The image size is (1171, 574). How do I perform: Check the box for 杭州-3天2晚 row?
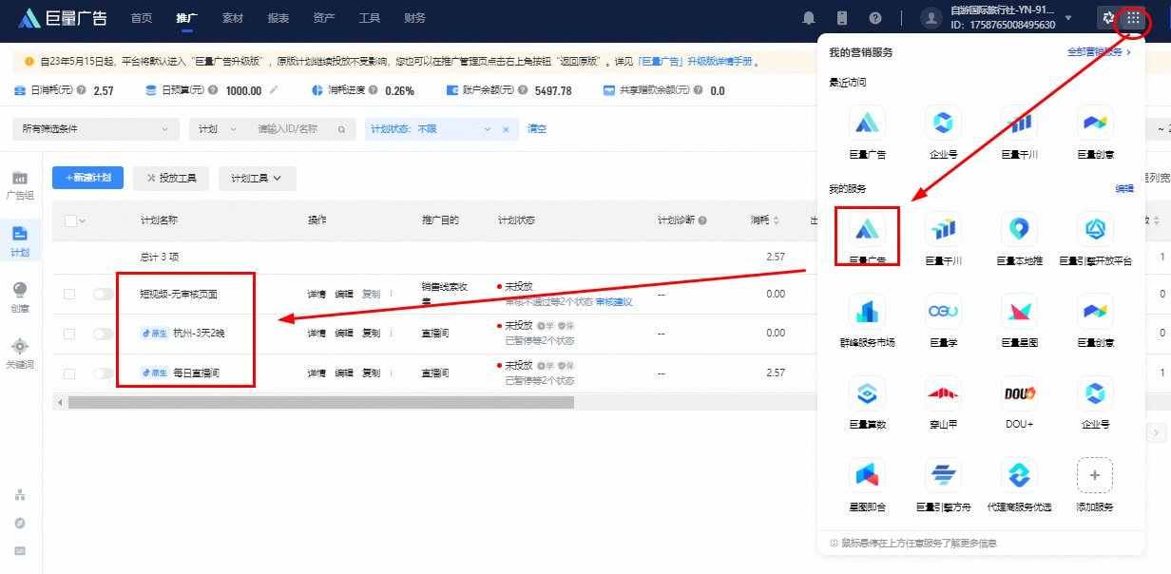69,333
